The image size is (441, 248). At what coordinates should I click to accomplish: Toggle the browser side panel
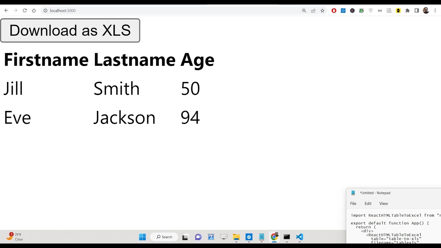(417, 11)
